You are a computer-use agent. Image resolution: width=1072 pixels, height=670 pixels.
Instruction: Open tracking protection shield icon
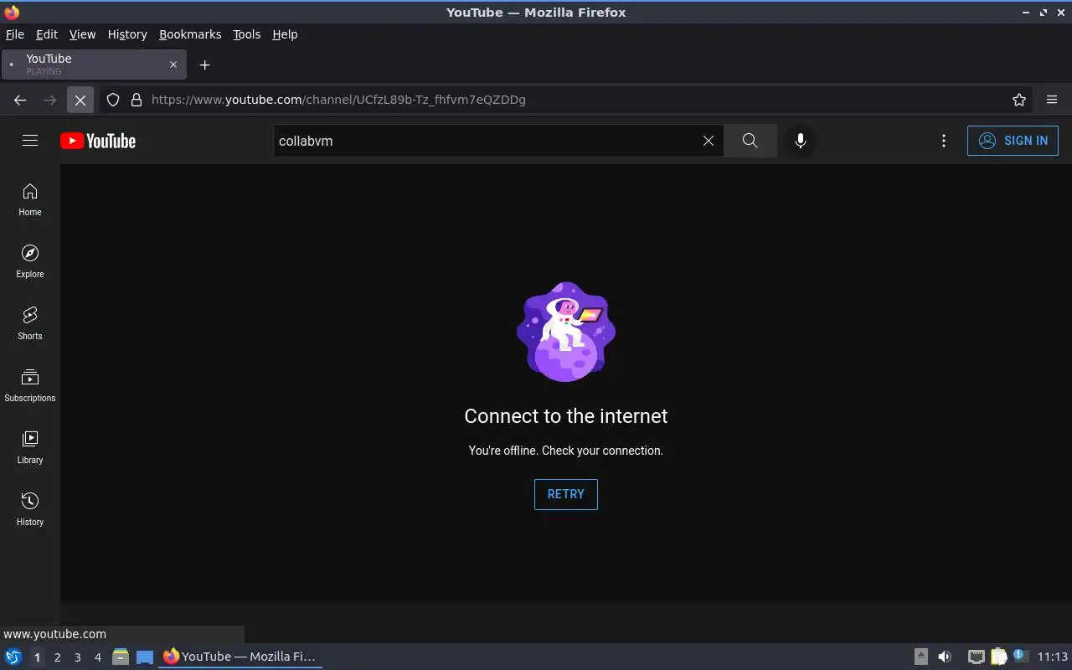click(113, 100)
